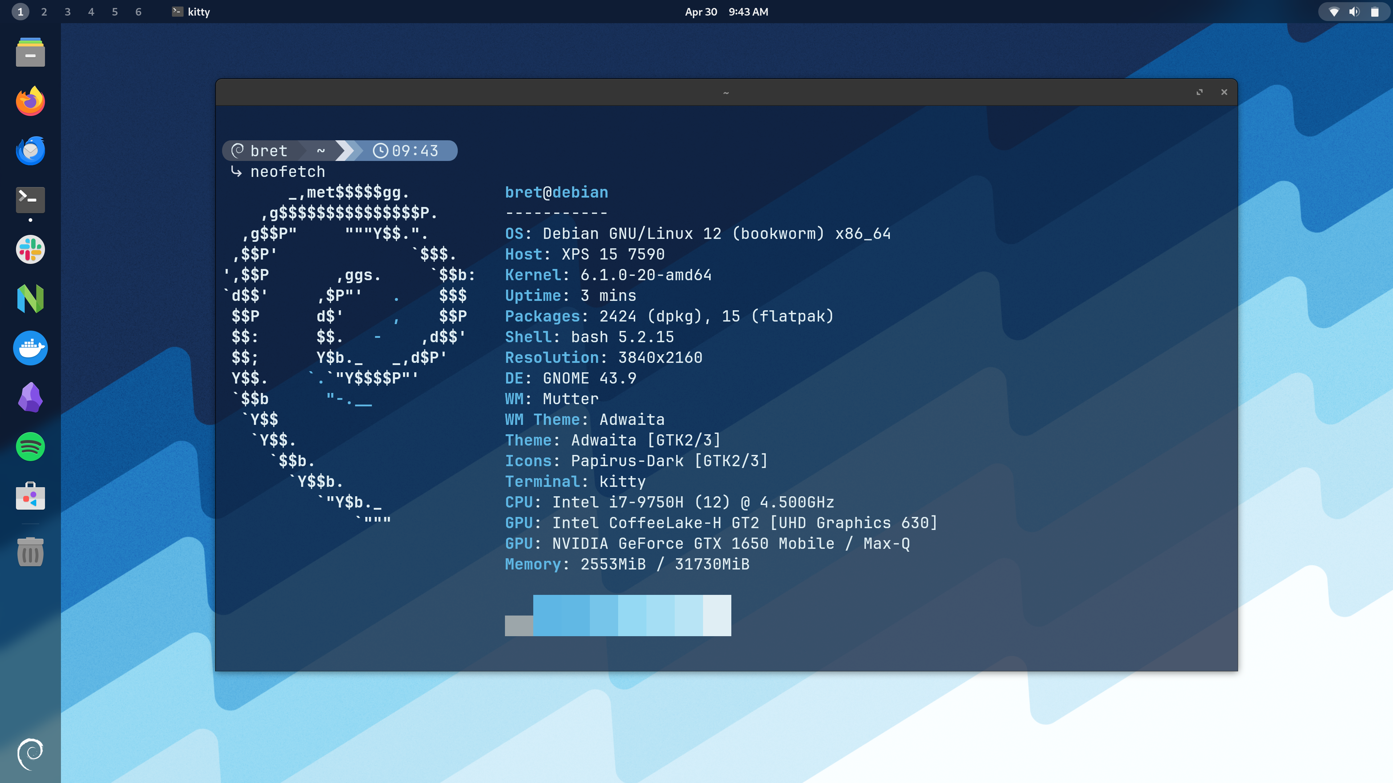
Task: Click the first blue block after the grey one
Action: [x=547, y=615]
